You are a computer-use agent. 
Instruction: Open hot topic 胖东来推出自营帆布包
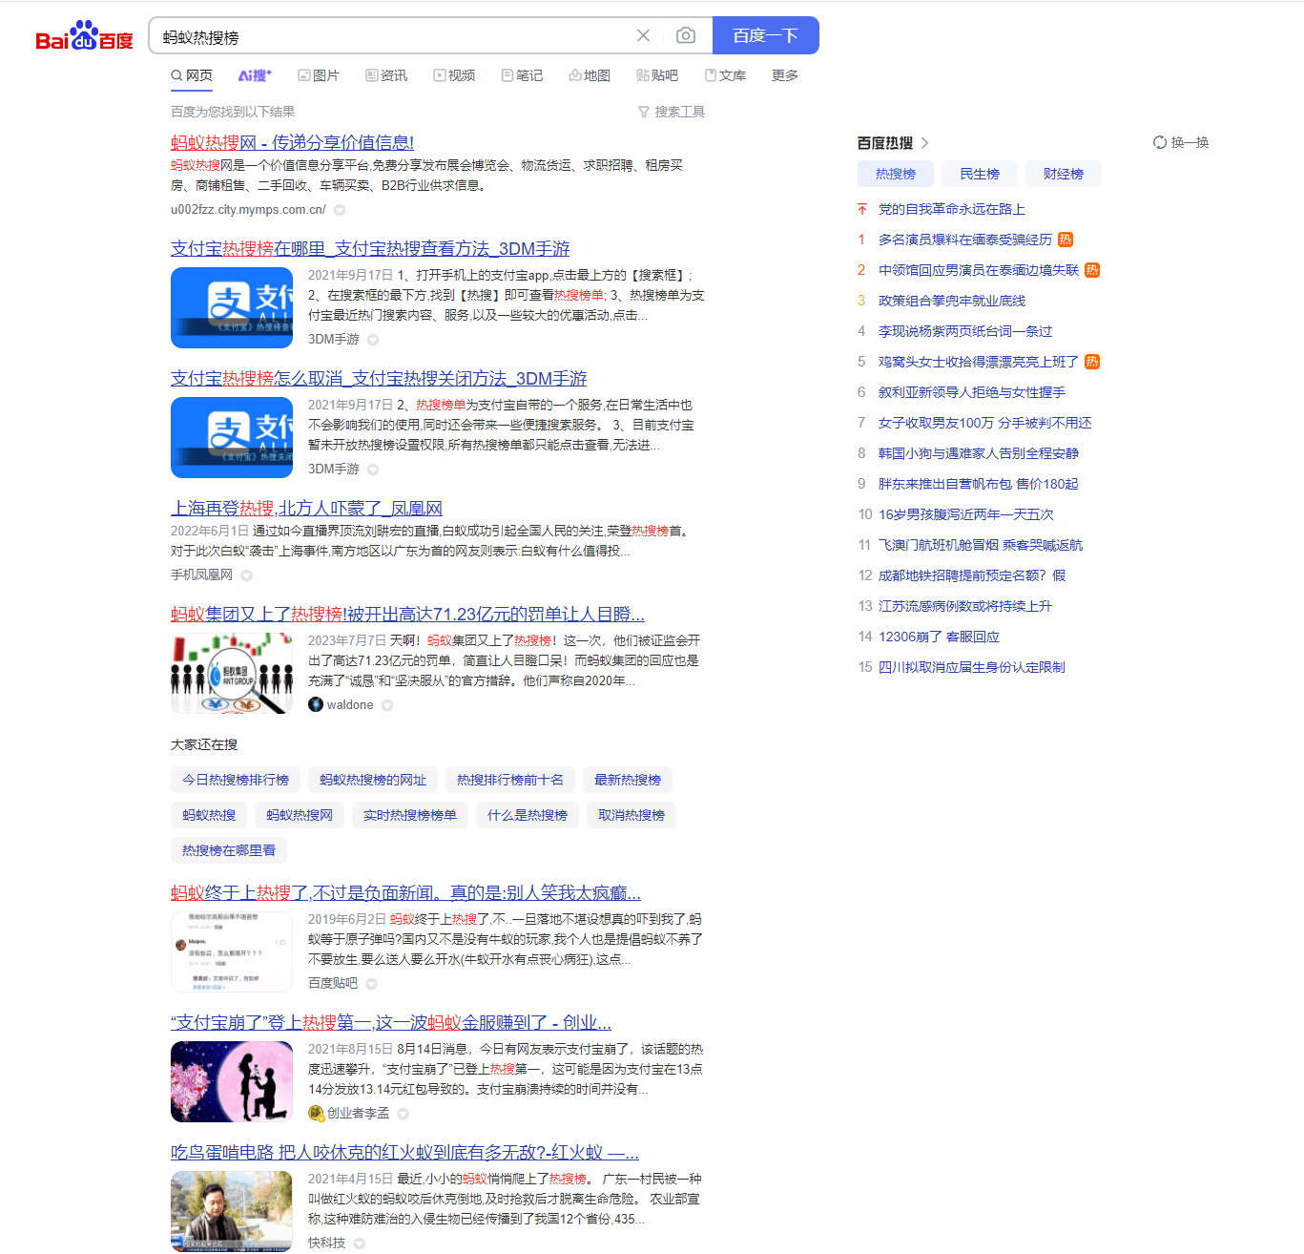979,484
